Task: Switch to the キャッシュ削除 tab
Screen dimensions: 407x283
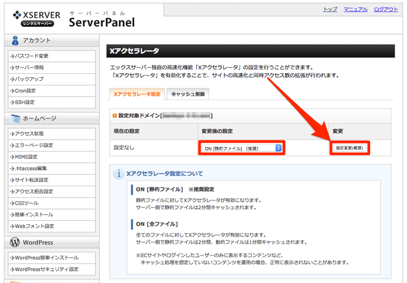Action: click(188, 94)
